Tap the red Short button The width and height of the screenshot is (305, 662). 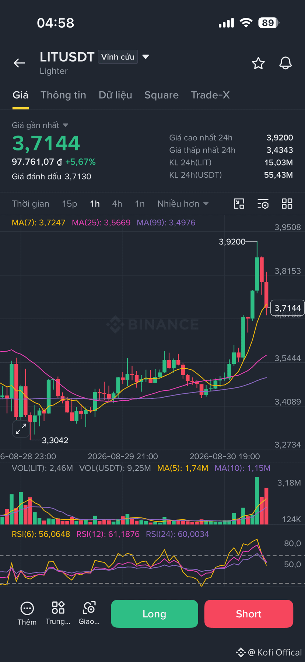pyautogui.click(x=249, y=614)
